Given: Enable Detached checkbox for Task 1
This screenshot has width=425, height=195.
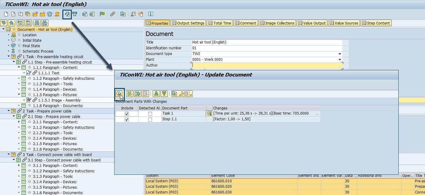Looking at the screenshot, I should coord(150,114).
